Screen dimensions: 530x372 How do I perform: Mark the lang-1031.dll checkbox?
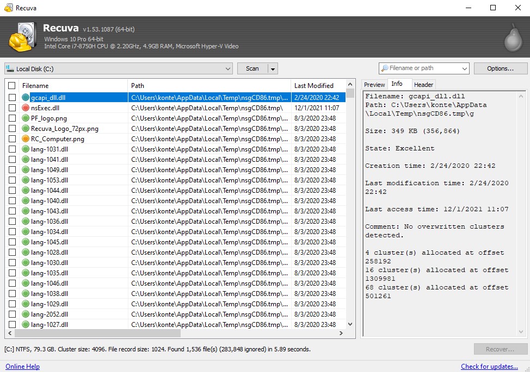(x=12, y=149)
